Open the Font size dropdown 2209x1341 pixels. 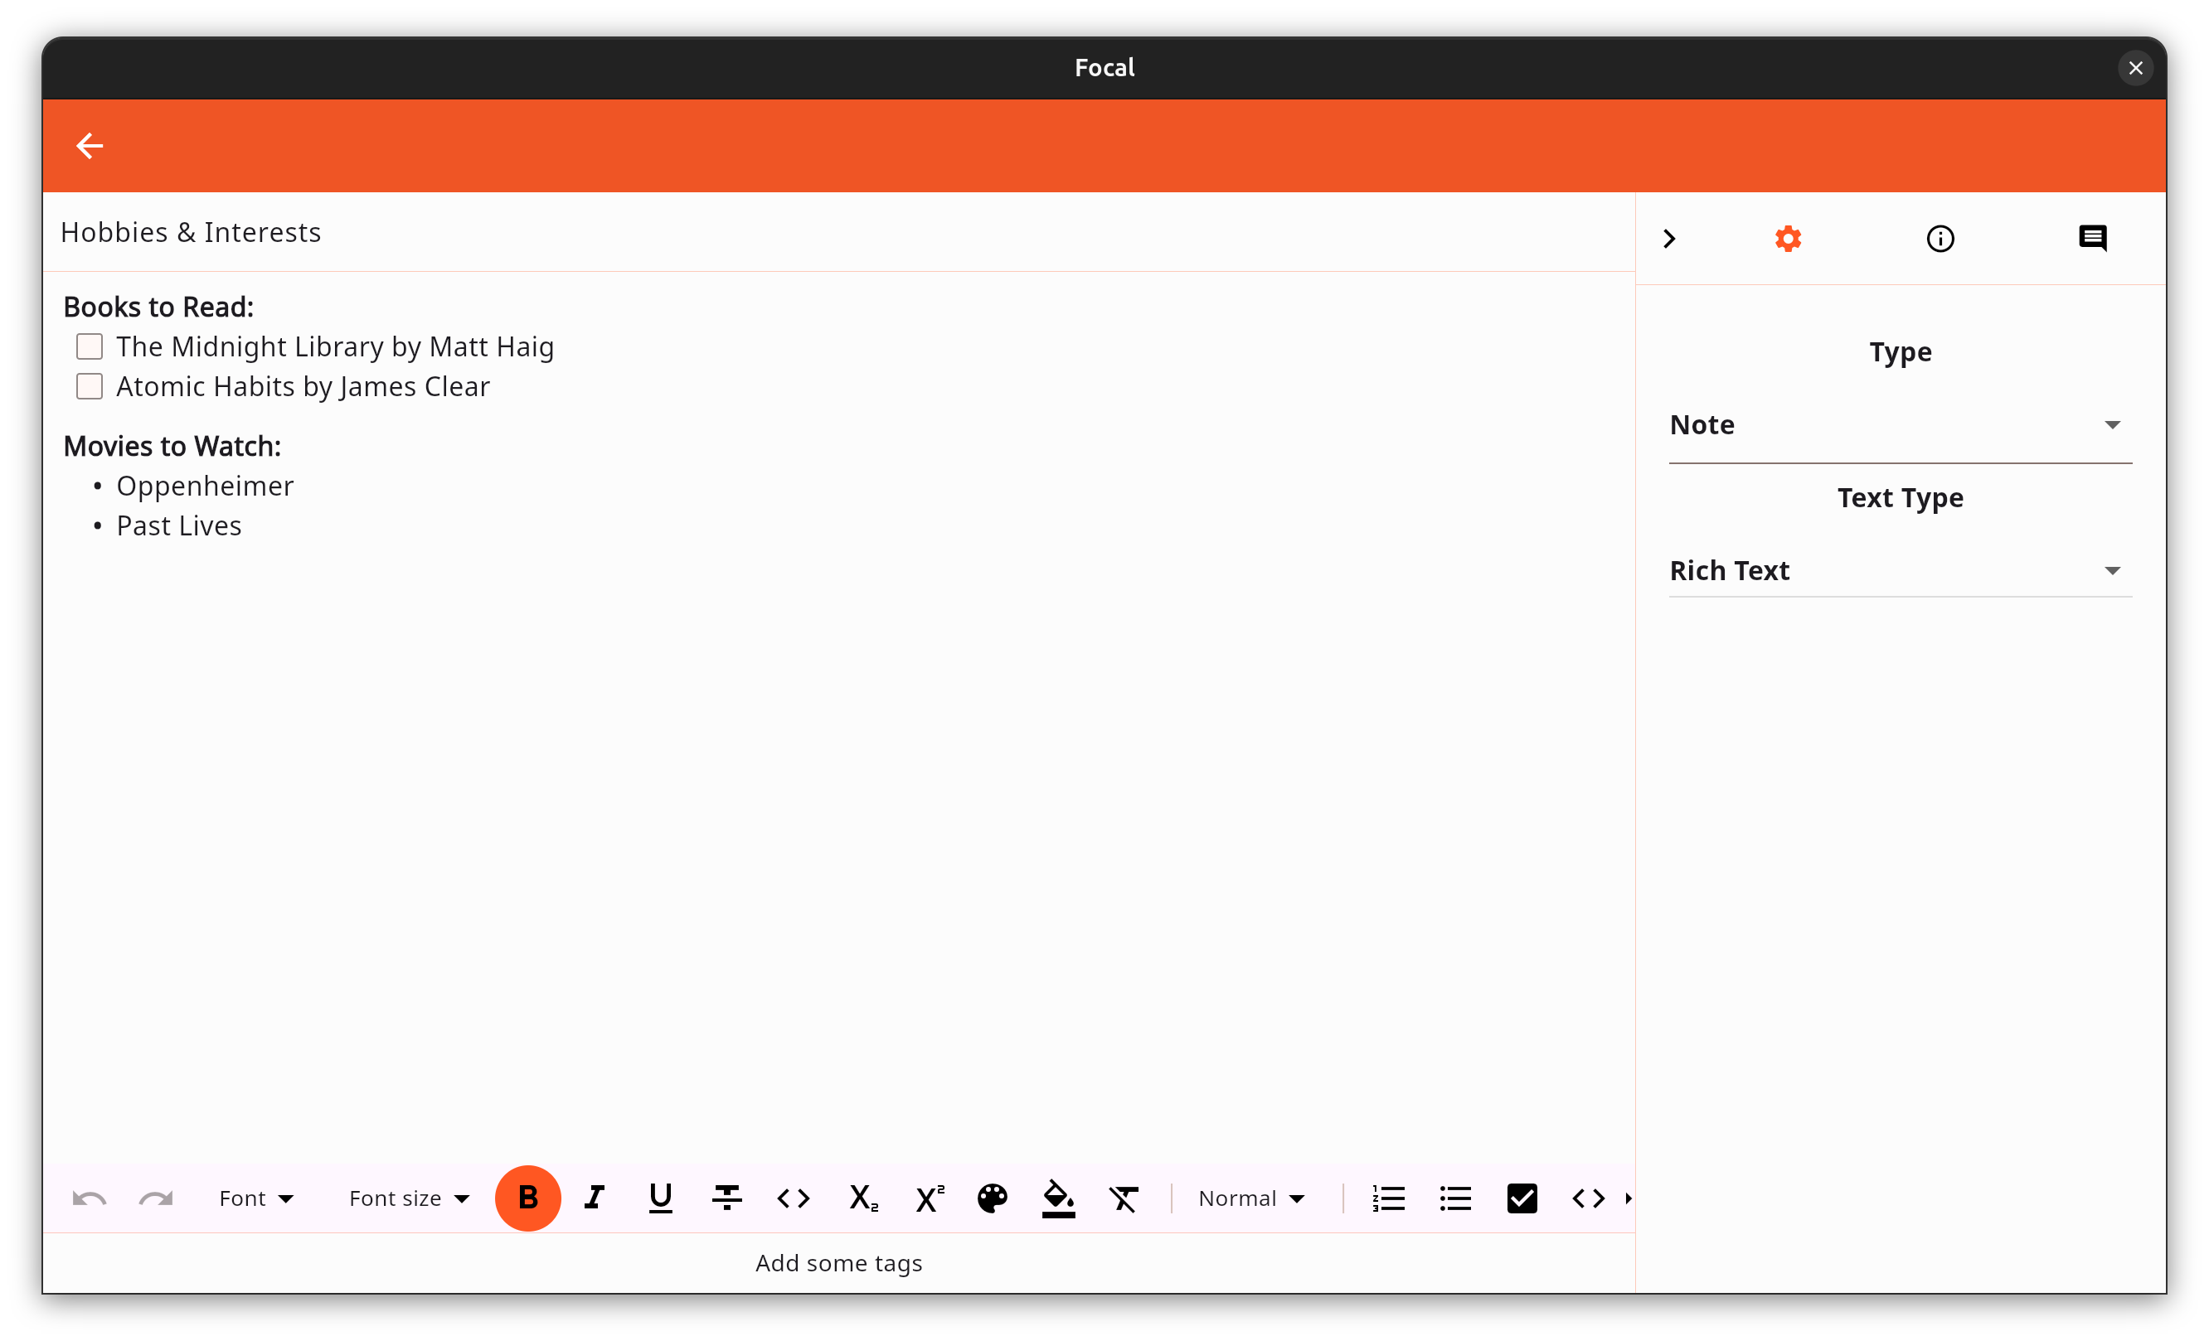(408, 1198)
